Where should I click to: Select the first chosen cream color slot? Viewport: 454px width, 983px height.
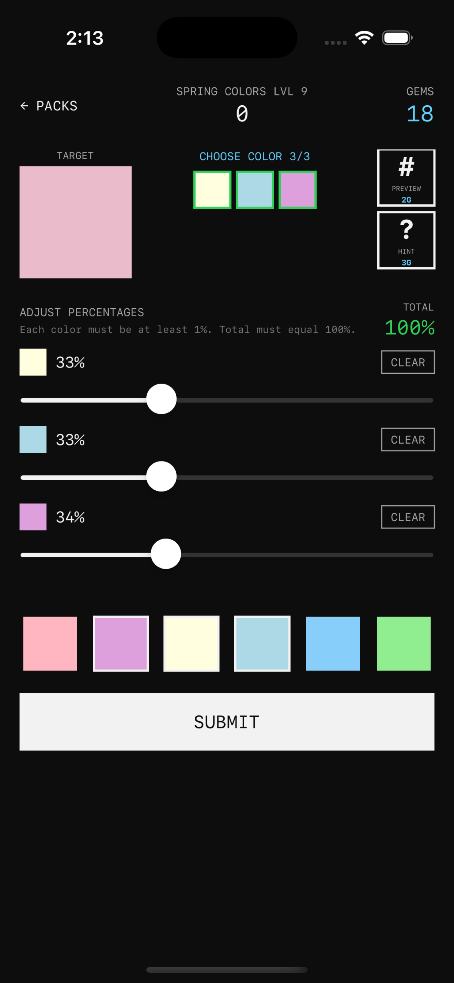(x=212, y=189)
